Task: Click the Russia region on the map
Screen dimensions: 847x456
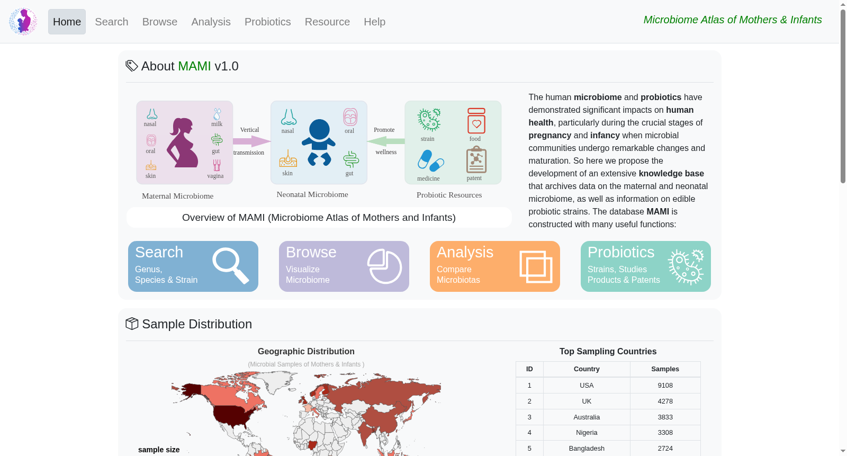Action: click(x=376, y=393)
